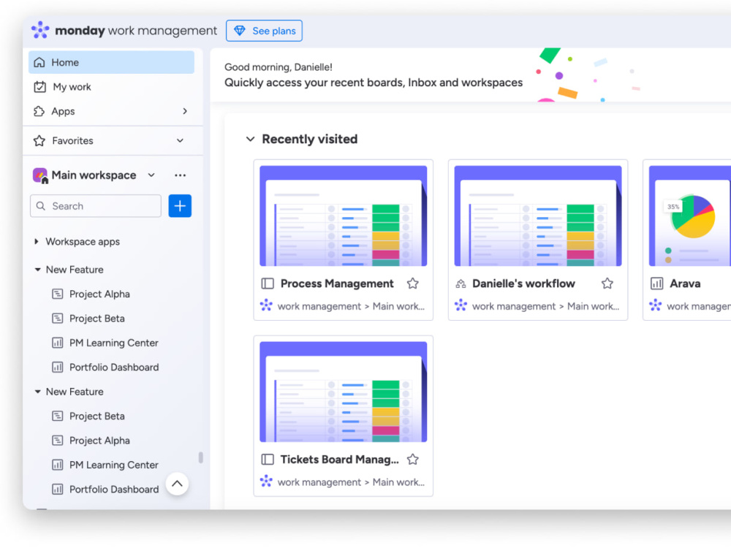Click monday icon under Tickets Board card
This screenshot has height=548, width=731.
266,481
